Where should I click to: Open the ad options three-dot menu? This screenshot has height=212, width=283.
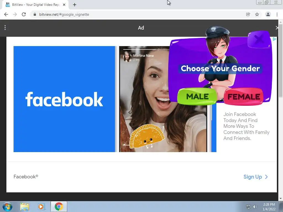5,28
